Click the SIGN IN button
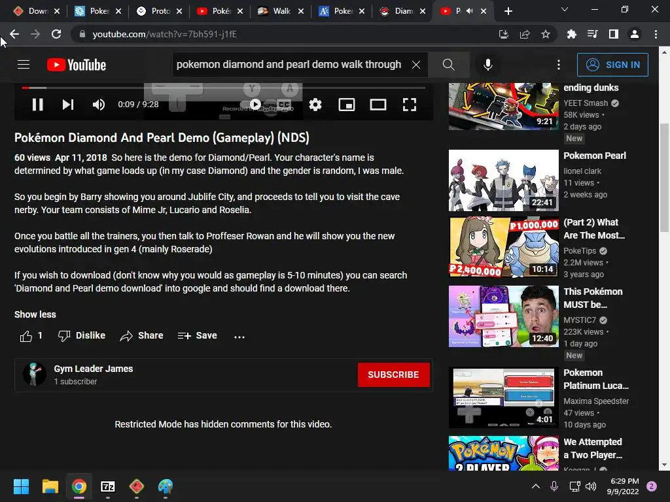This screenshot has height=502, width=670. (x=612, y=65)
